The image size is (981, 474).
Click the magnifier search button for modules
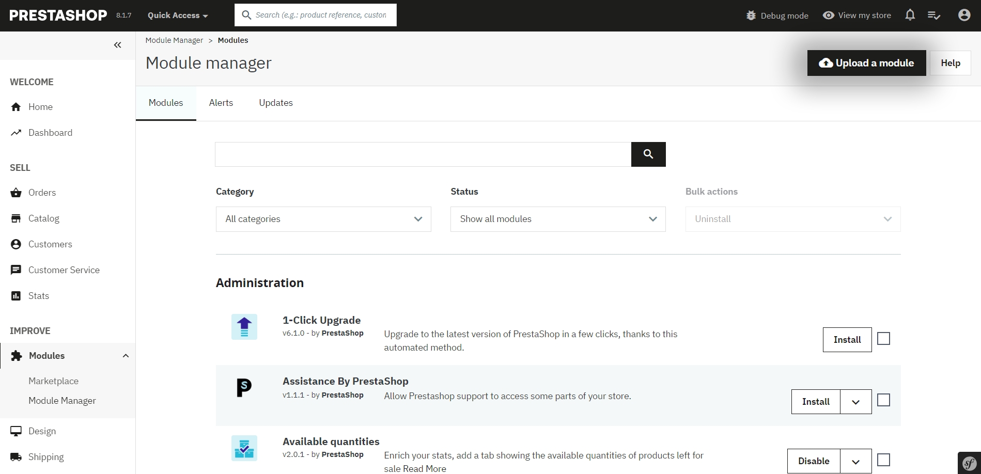point(648,154)
